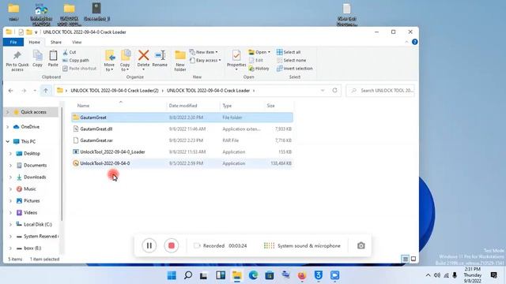Viewport: 506px width, 284px height.
Task: Expand Quick access in navigation pane
Action: tap(8, 112)
